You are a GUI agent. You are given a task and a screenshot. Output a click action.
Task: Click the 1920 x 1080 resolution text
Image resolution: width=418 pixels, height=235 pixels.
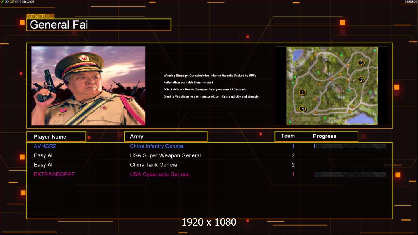(209, 222)
